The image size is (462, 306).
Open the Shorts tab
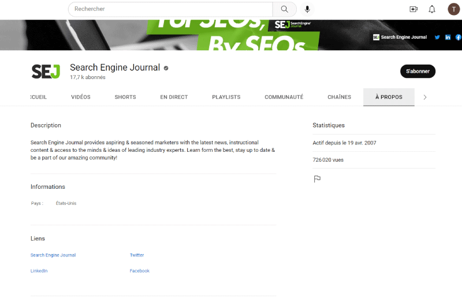[125, 97]
